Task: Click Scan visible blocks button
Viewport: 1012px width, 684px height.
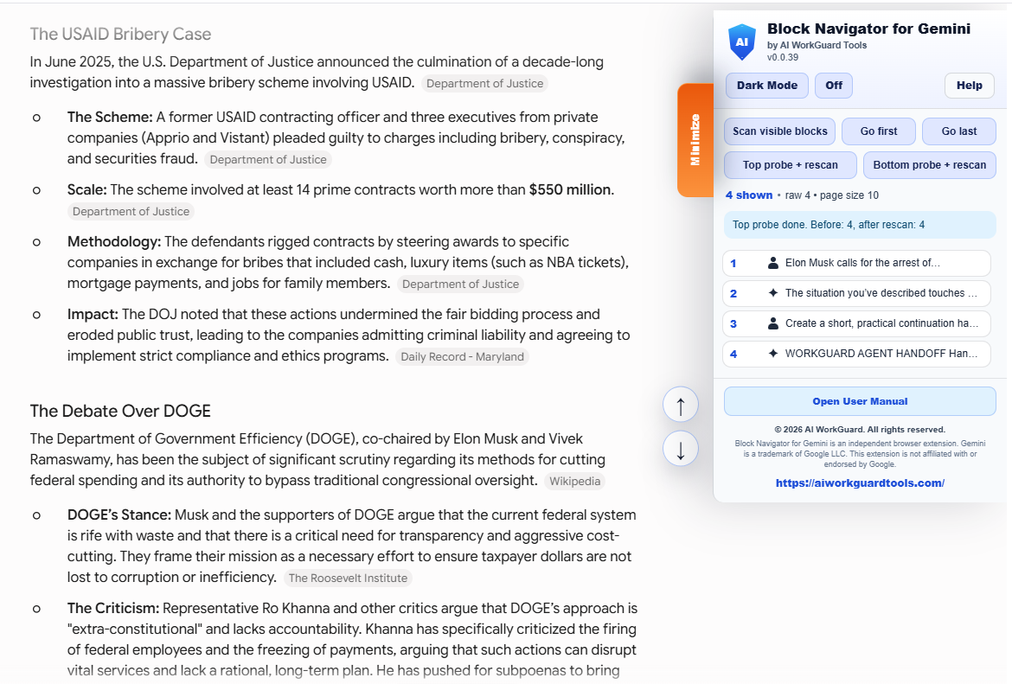Action: 779,131
